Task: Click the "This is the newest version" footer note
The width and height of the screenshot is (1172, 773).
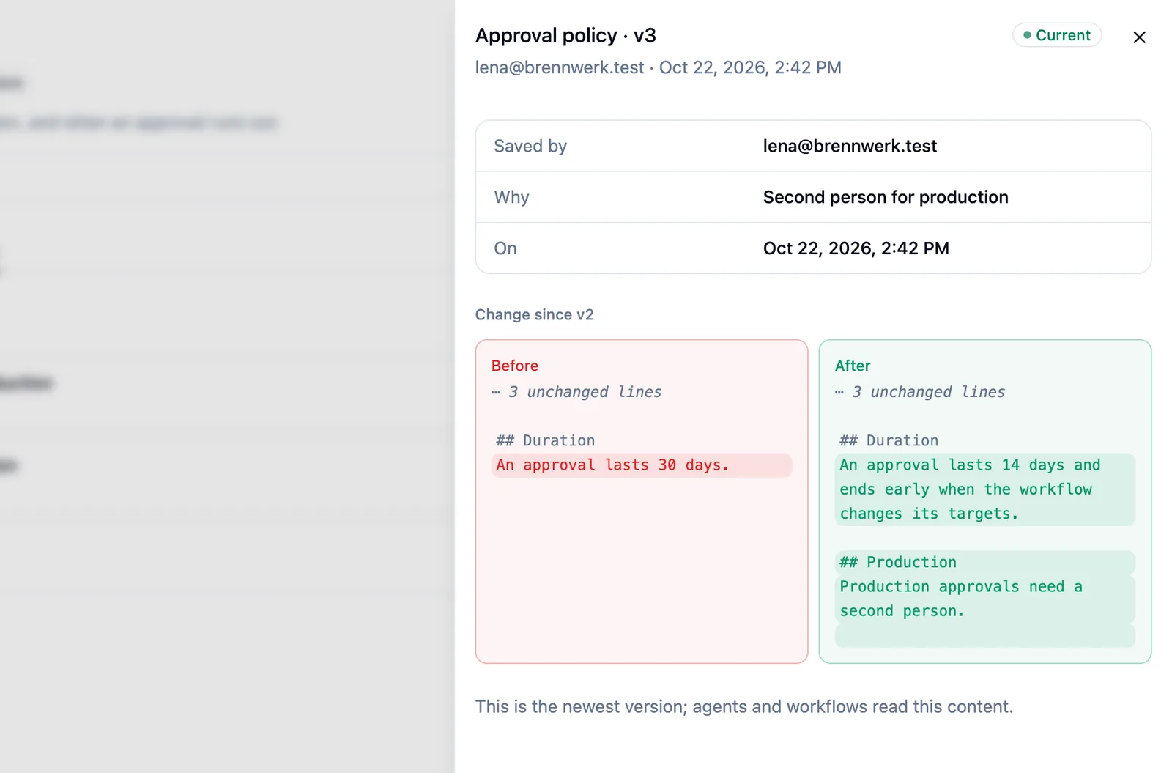Action: coord(744,706)
